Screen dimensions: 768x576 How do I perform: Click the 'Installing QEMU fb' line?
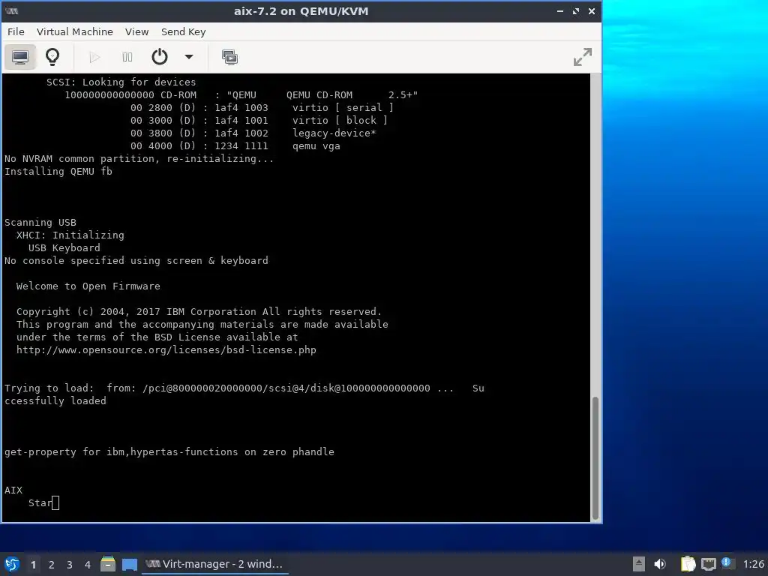(58, 172)
